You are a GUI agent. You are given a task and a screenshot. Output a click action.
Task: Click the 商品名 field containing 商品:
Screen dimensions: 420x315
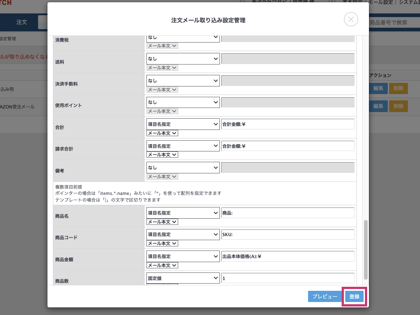pos(287,213)
